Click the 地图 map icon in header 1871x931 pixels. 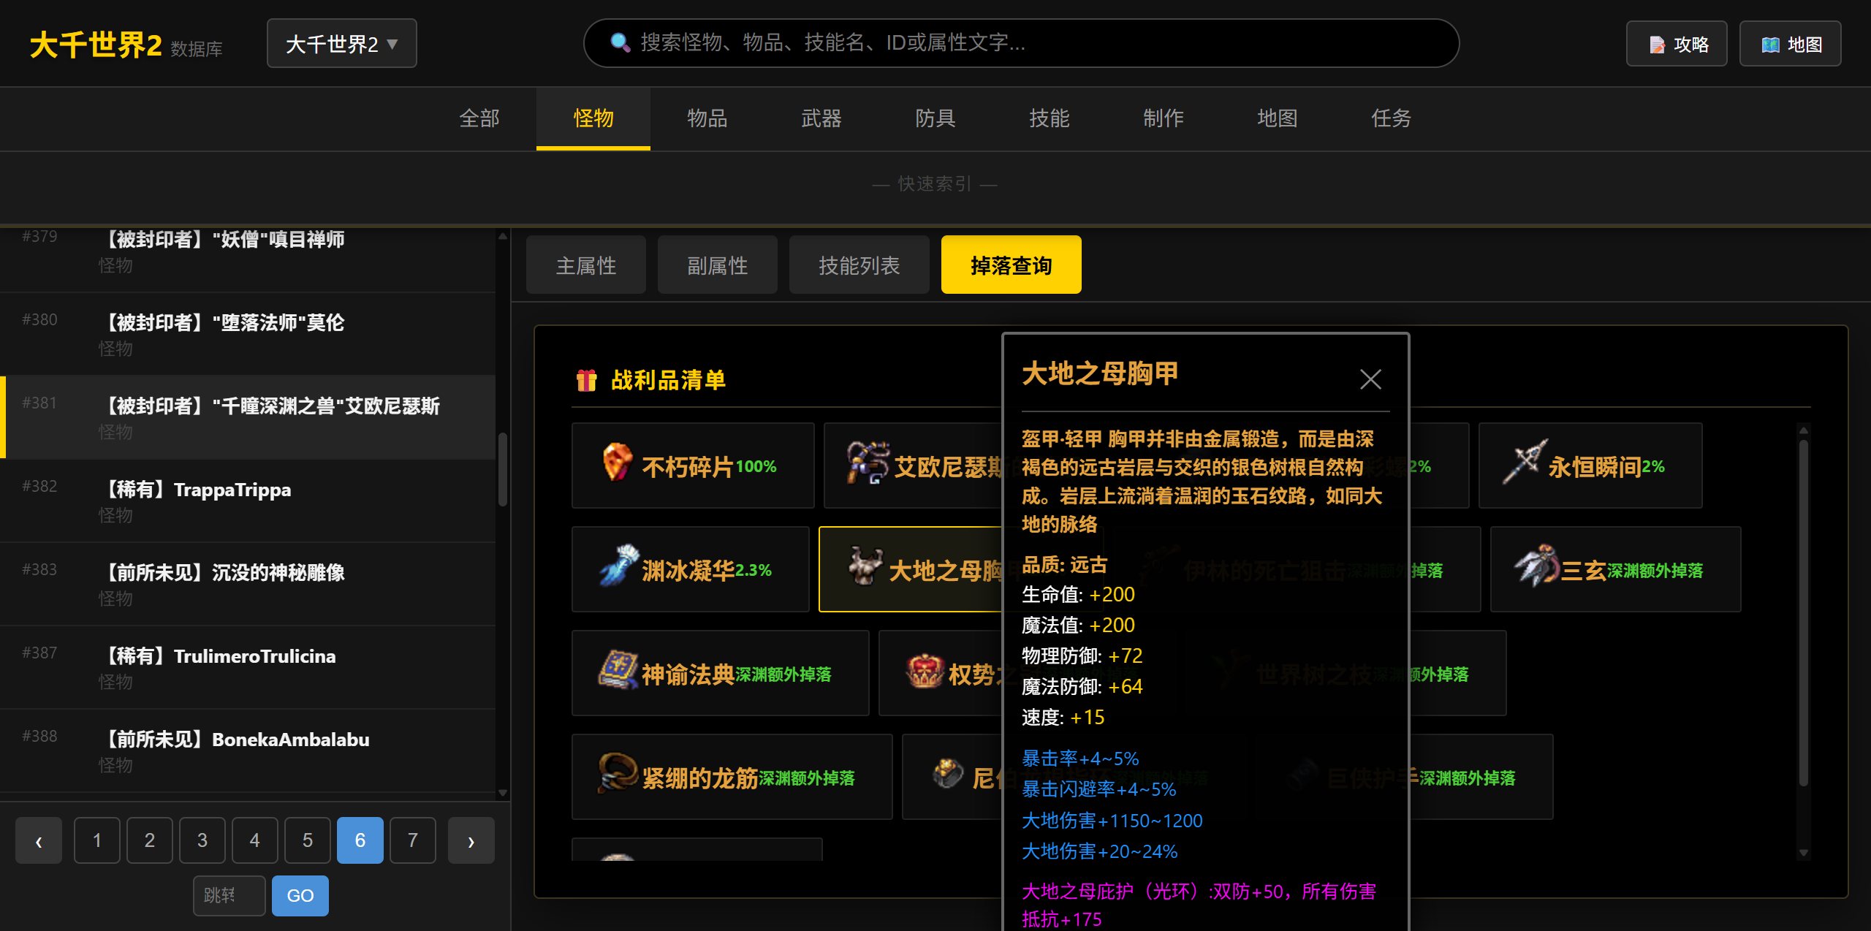click(1770, 45)
